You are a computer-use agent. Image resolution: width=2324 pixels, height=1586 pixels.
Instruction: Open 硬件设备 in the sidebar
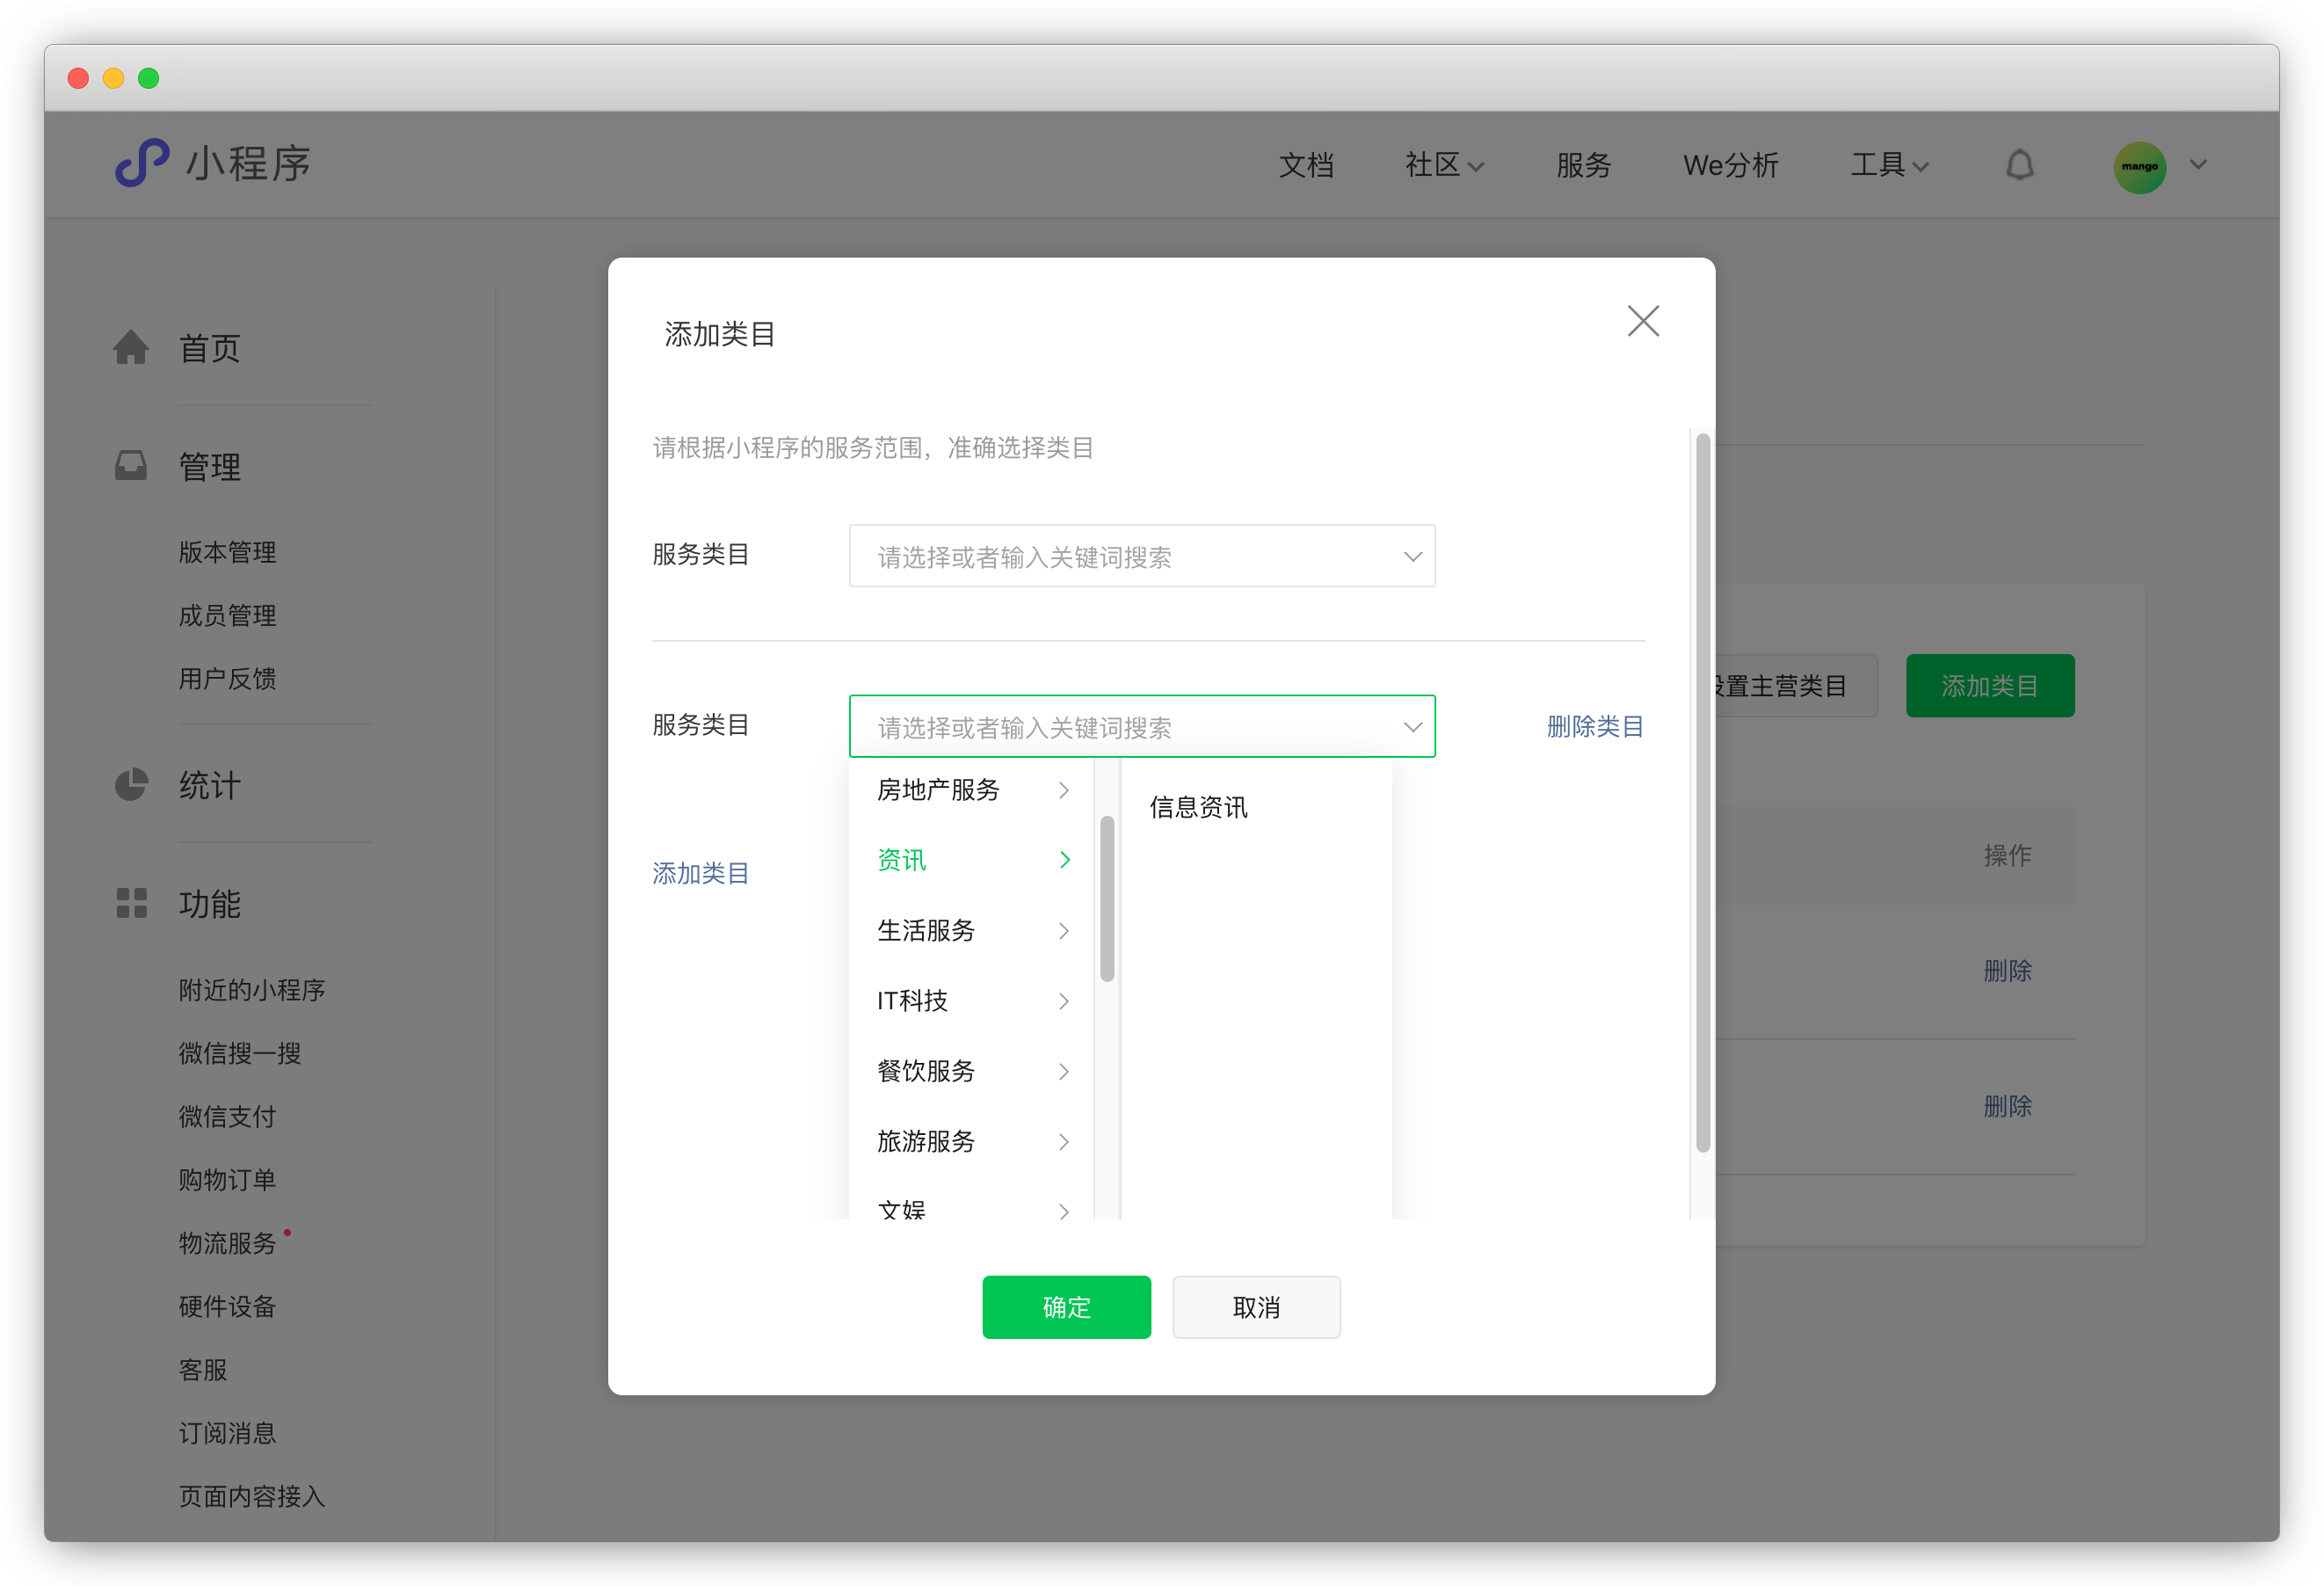coord(227,1307)
